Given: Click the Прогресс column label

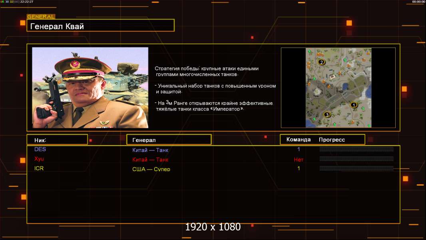Looking at the screenshot, I should [x=332, y=140].
